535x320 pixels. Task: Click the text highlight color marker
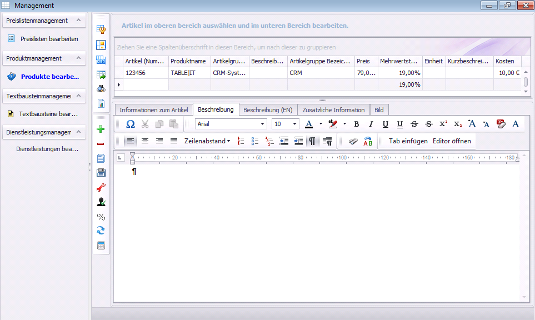tap(332, 124)
